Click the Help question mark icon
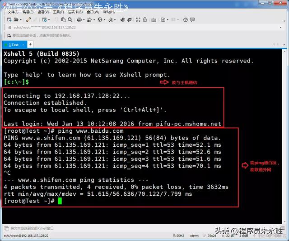Screen dimensions: 289x241 186,19
